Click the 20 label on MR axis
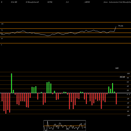 click(x=128, y=90)
